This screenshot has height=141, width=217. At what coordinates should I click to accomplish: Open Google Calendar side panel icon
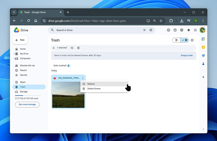coord(203,39)
